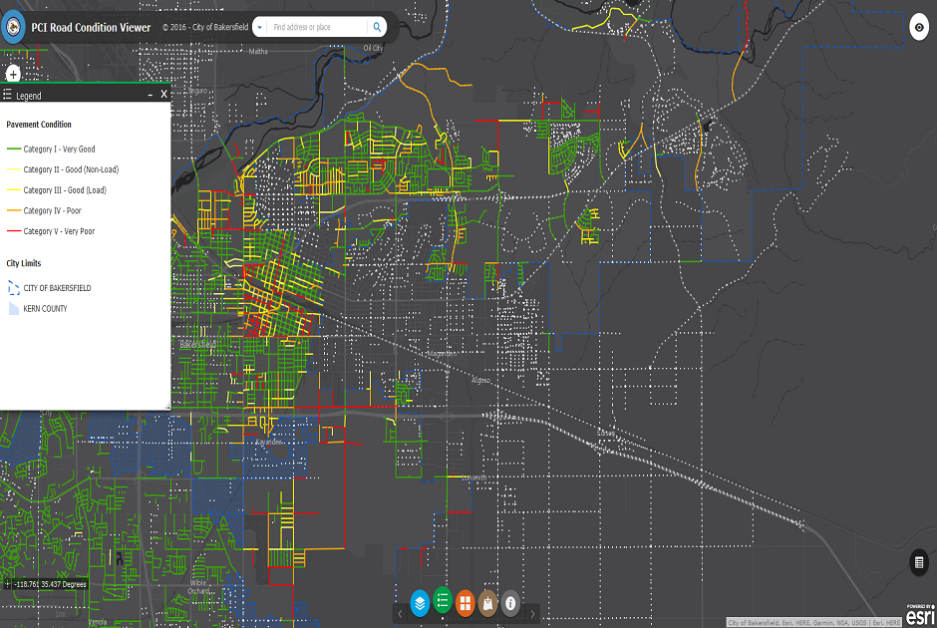Click the esri logo link

919,615
